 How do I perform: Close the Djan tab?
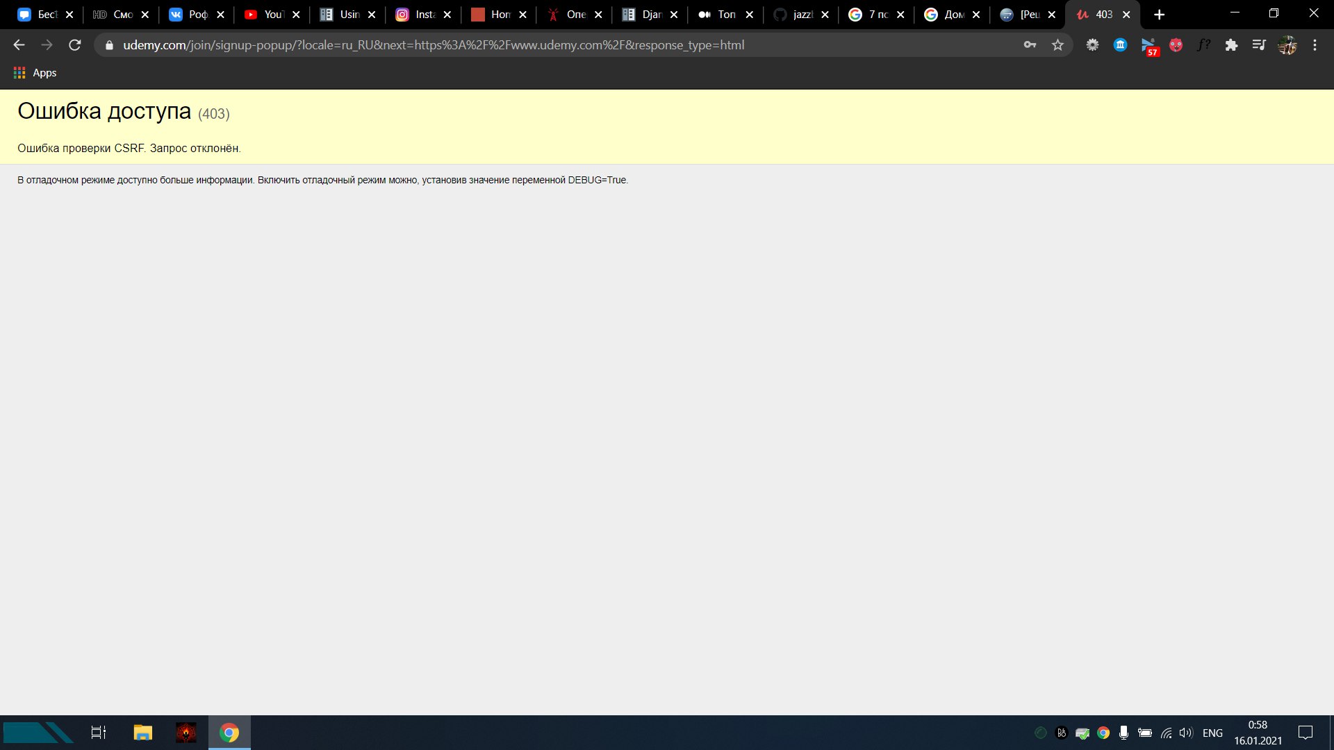pyautogui.click(x=674, y=15)
